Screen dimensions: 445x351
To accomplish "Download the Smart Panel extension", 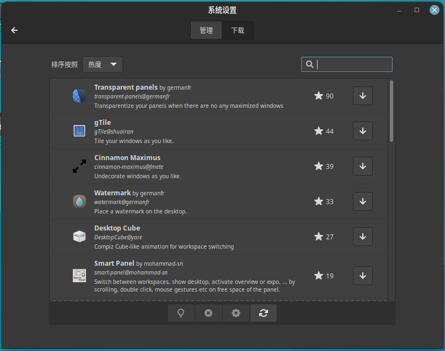I will (x=362, y=276).
